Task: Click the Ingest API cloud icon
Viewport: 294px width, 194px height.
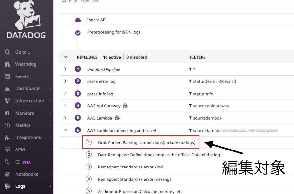Action: tap(78, 20)
